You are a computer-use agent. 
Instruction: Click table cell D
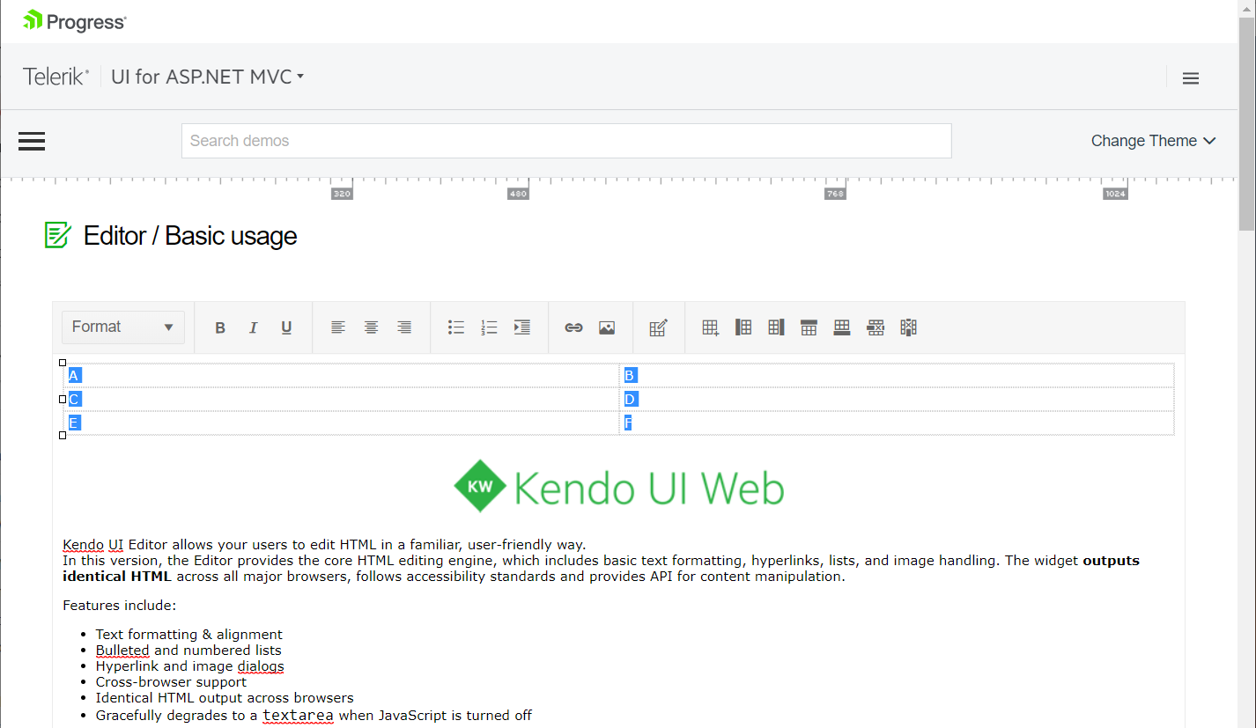897,400
